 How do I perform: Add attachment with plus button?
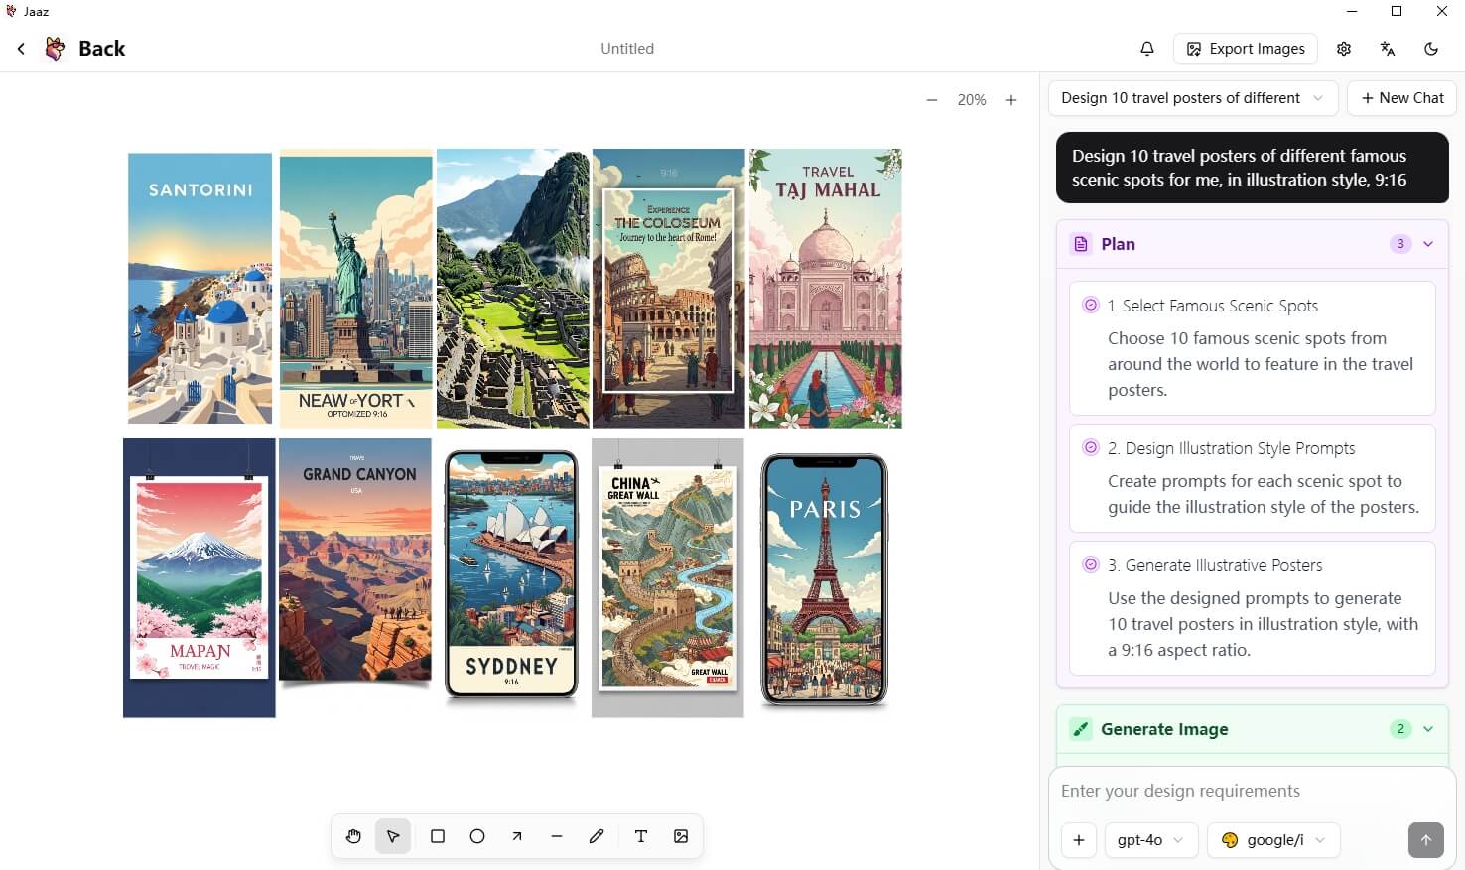1079,840
